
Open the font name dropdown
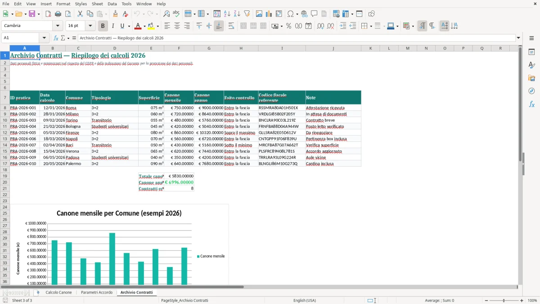point(57,26)
